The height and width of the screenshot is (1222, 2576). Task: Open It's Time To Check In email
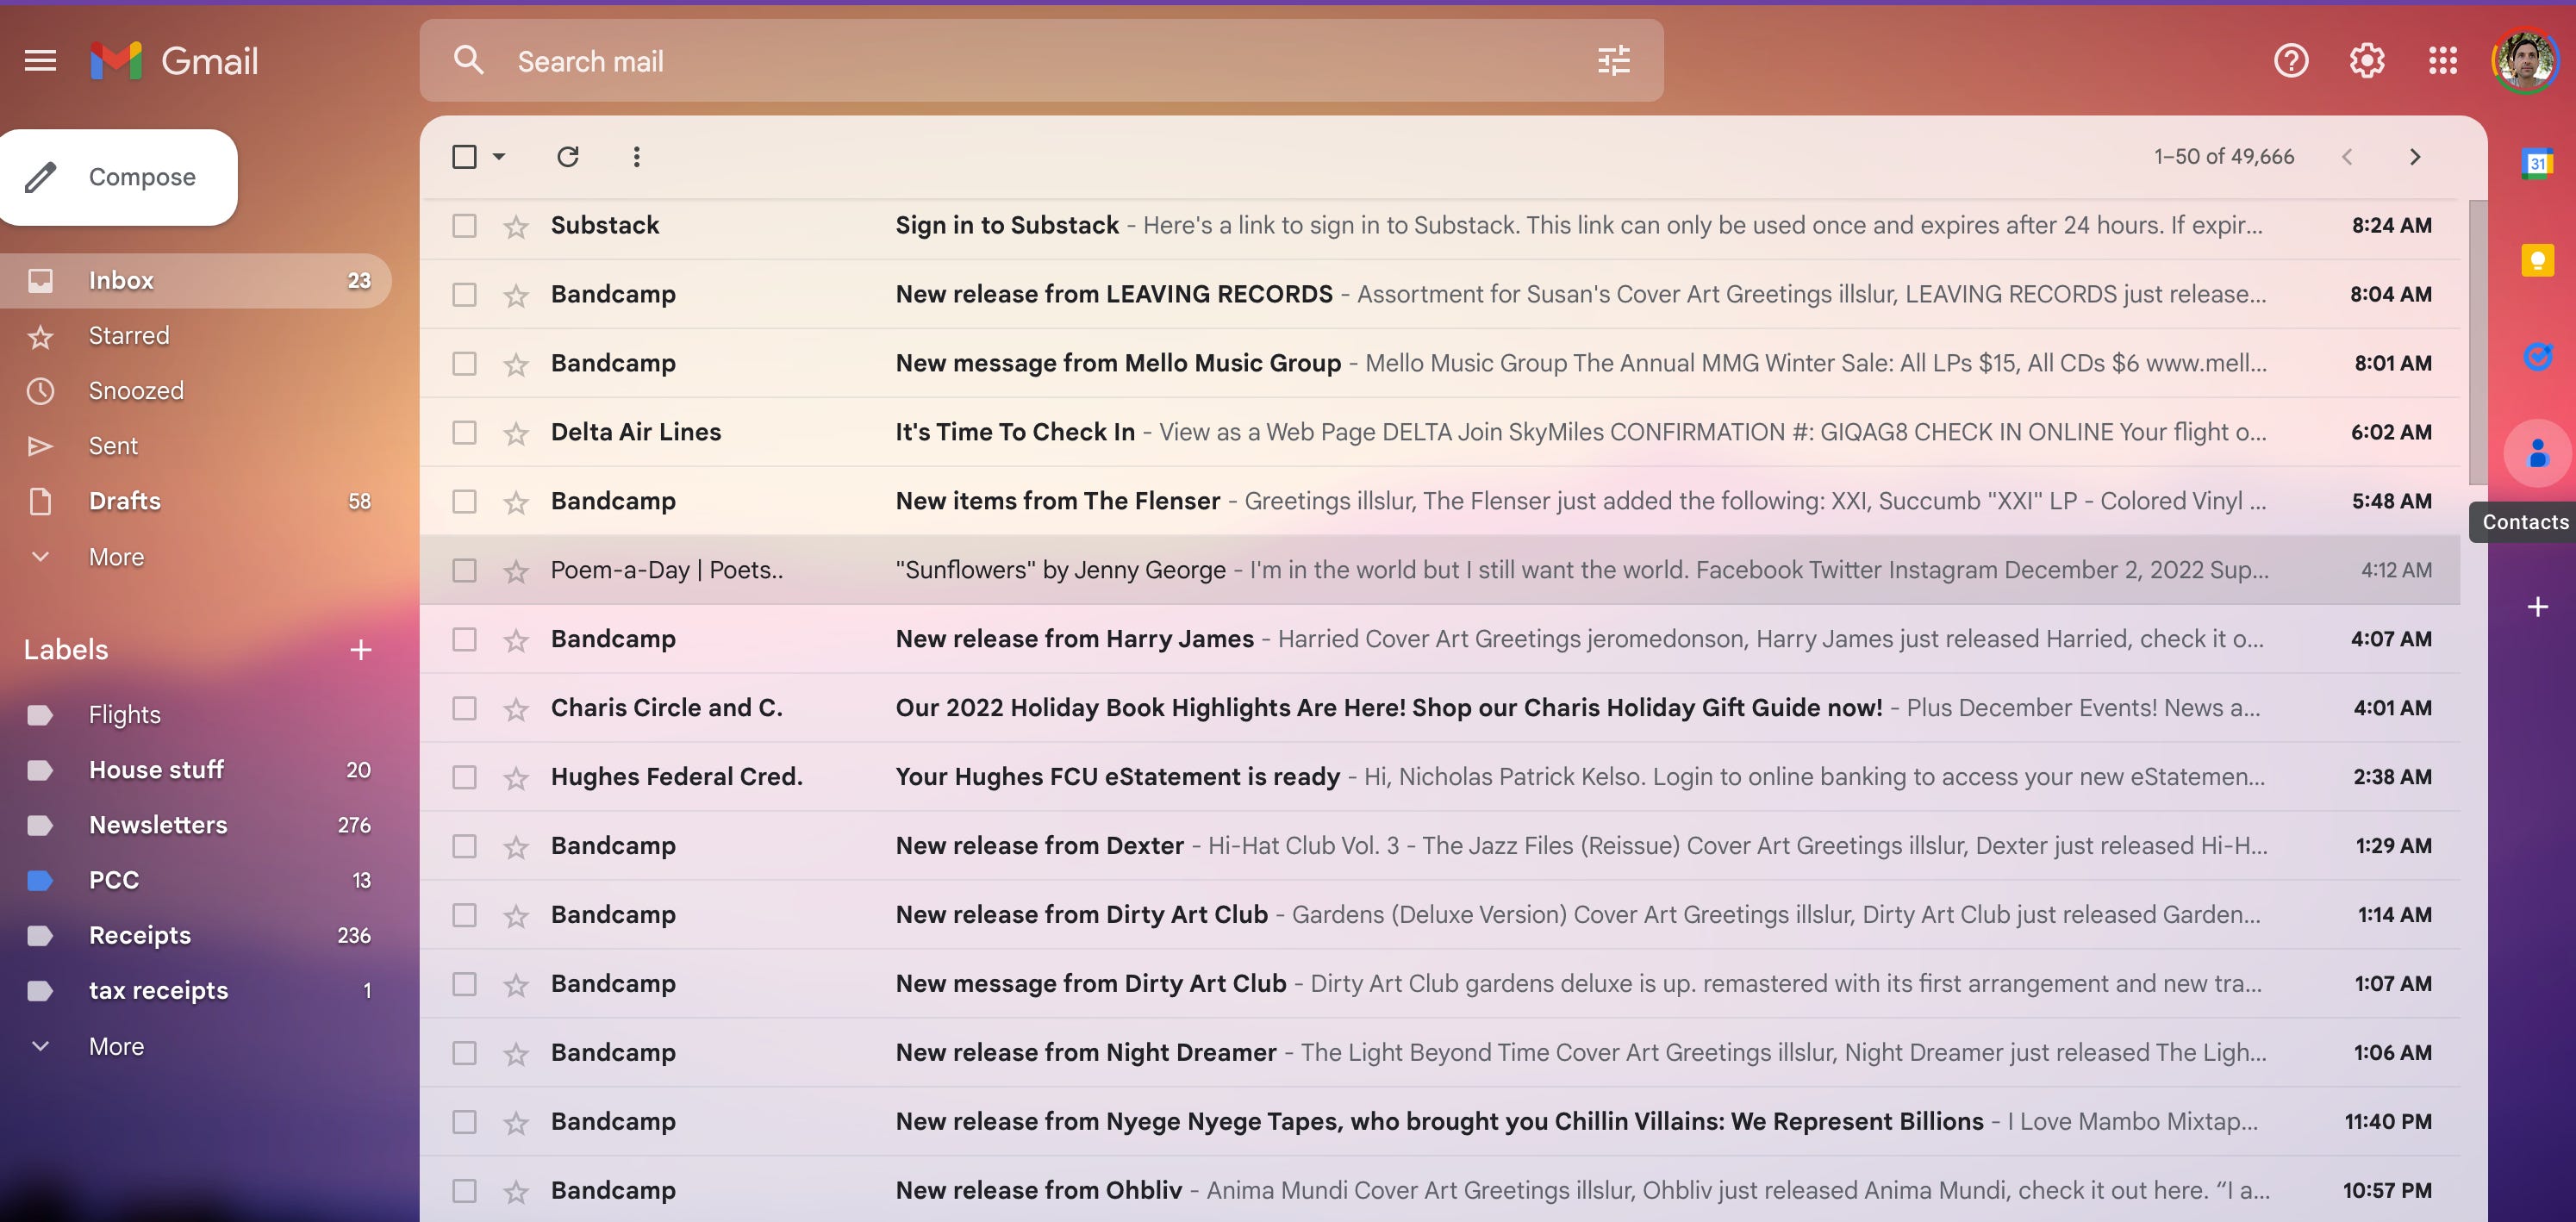(1439, 433)
